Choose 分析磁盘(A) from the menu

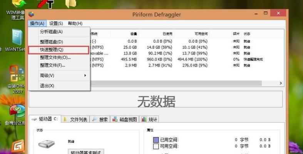tap(59, 32)
